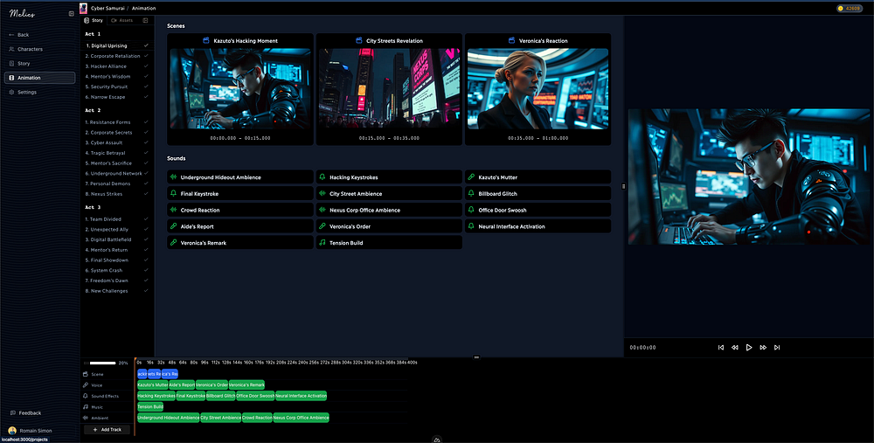Select the Nexus Corp Office Ambience timeline clip

click(301, 418)
